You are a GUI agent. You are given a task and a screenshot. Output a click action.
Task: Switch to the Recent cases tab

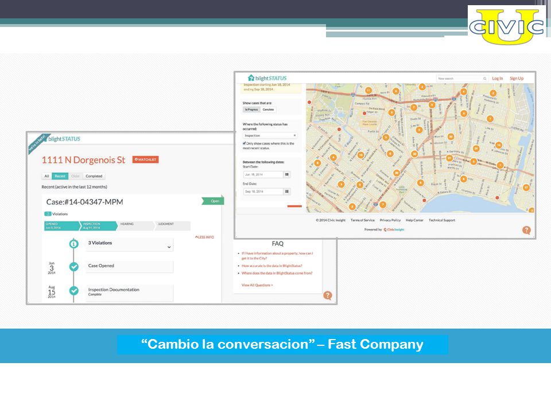tap(60, 176)
